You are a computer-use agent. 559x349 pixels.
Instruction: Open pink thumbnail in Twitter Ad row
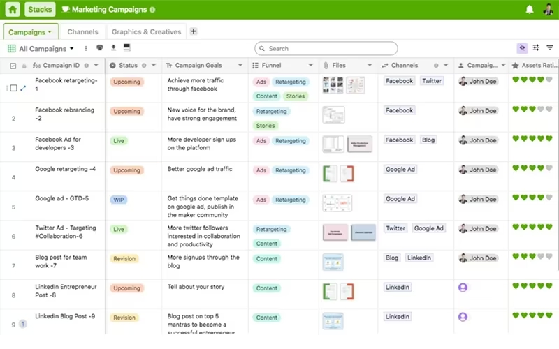335,232
